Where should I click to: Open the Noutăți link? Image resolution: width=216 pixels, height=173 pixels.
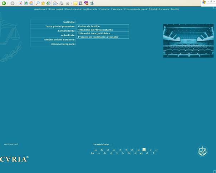coord(175,9)
